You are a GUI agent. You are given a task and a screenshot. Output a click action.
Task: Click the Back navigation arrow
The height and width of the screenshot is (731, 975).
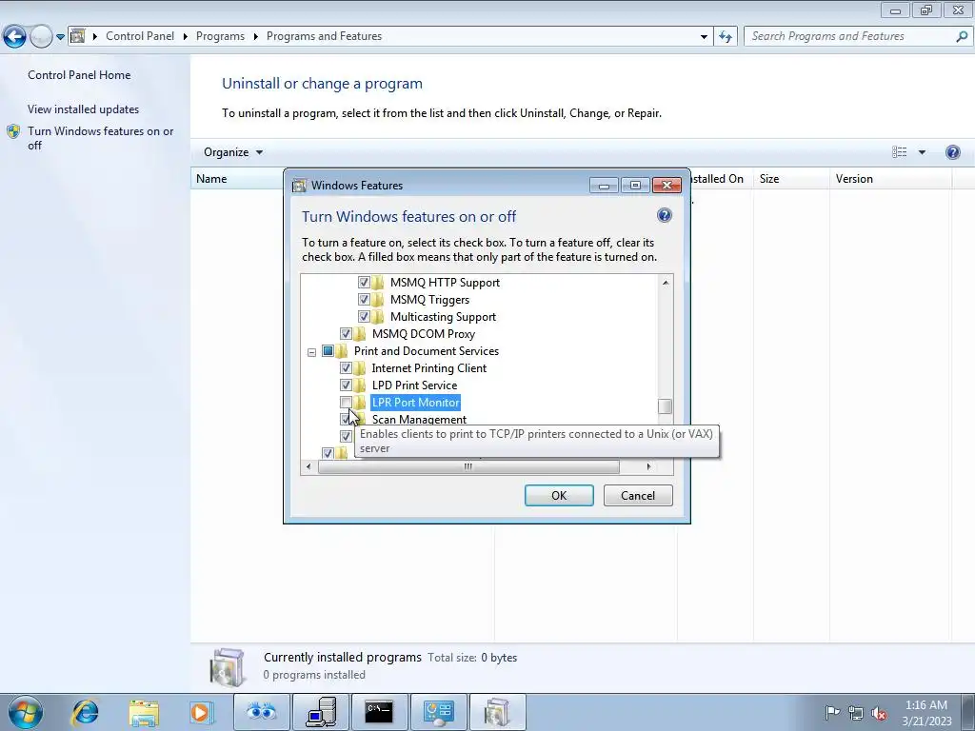tap(14, 37)
